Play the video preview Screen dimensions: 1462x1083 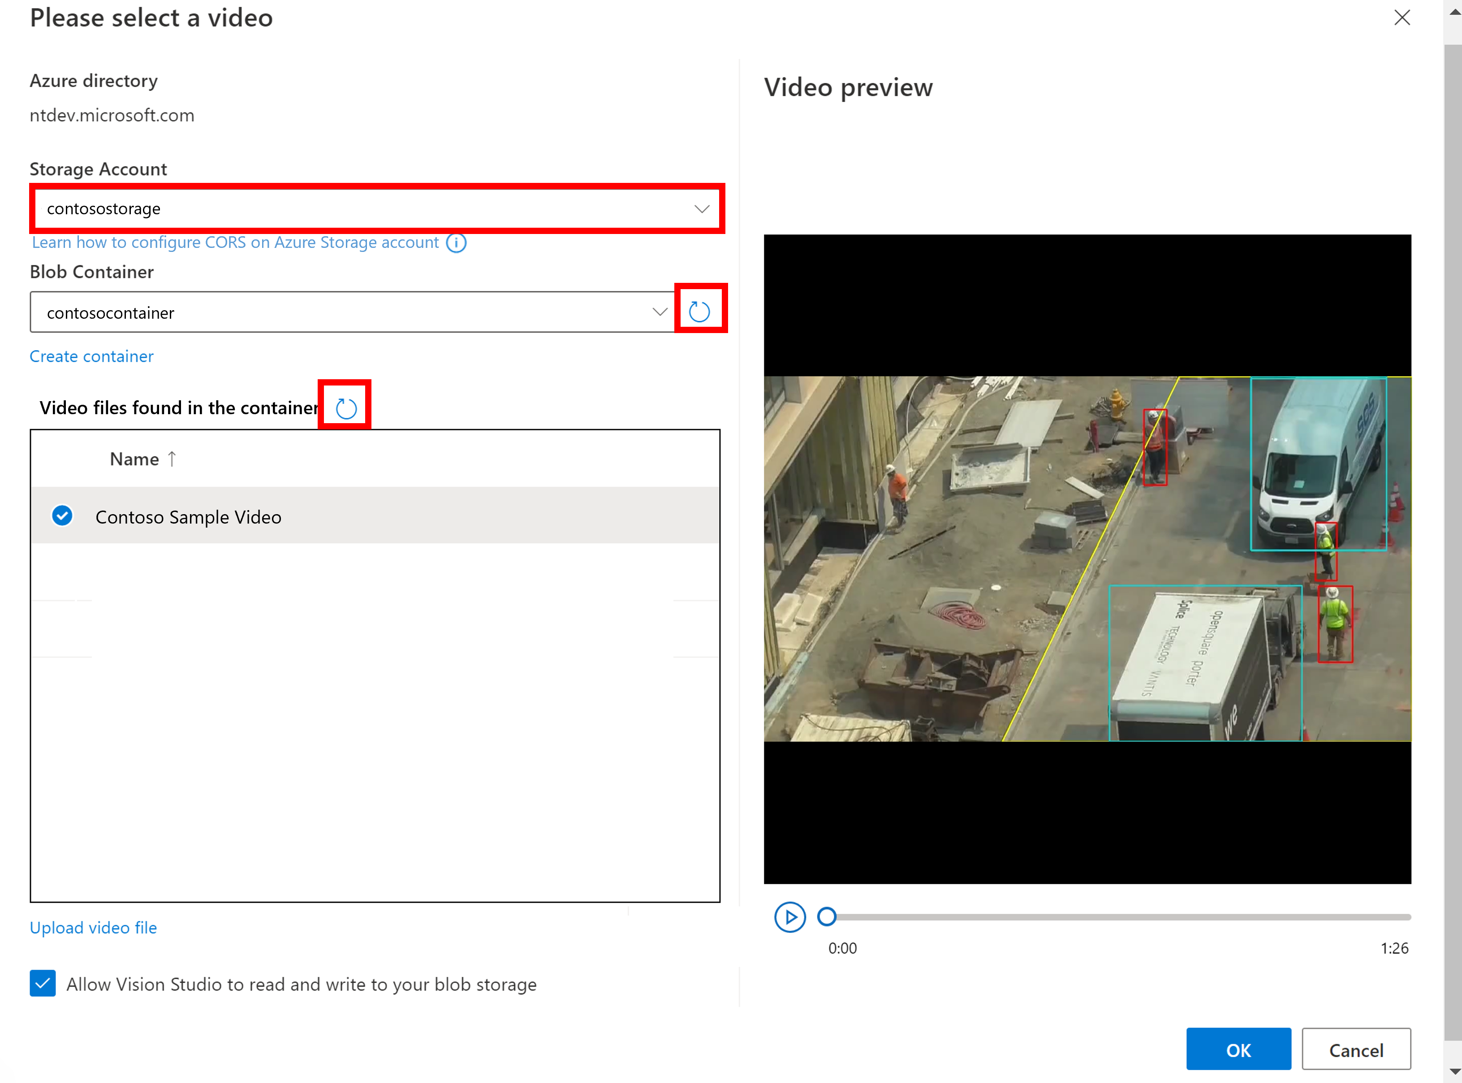click(x=789, y=917)
